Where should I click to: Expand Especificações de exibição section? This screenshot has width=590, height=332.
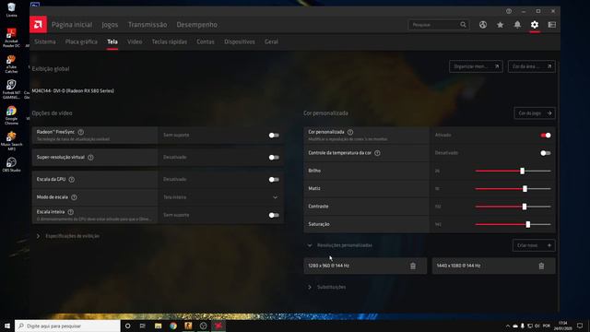coord(68,236)
